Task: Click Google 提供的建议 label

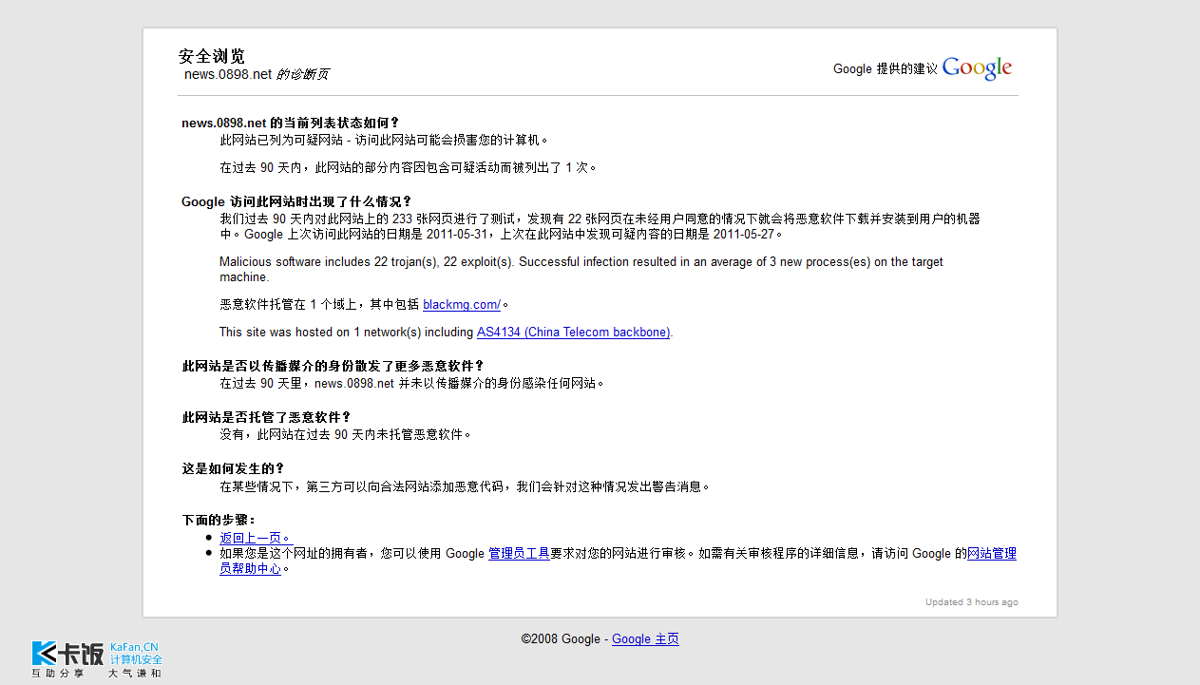Action: 886,68
